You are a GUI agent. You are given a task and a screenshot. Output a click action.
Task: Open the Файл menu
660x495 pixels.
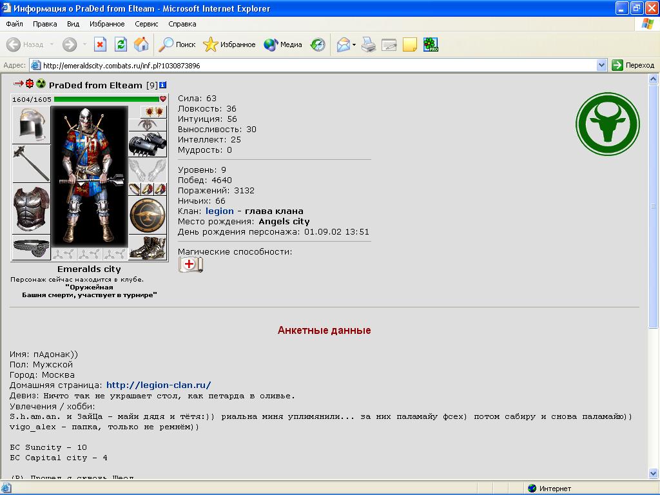(x=14, y=24)
